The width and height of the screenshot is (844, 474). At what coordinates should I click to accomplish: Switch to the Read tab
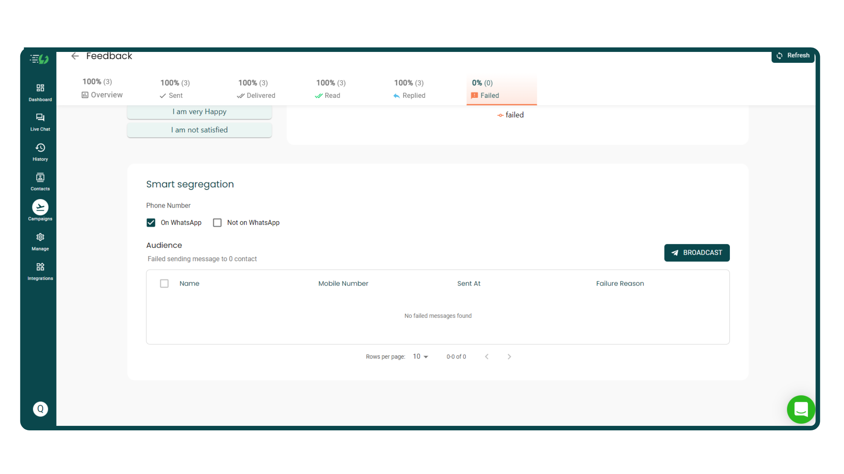330,89
